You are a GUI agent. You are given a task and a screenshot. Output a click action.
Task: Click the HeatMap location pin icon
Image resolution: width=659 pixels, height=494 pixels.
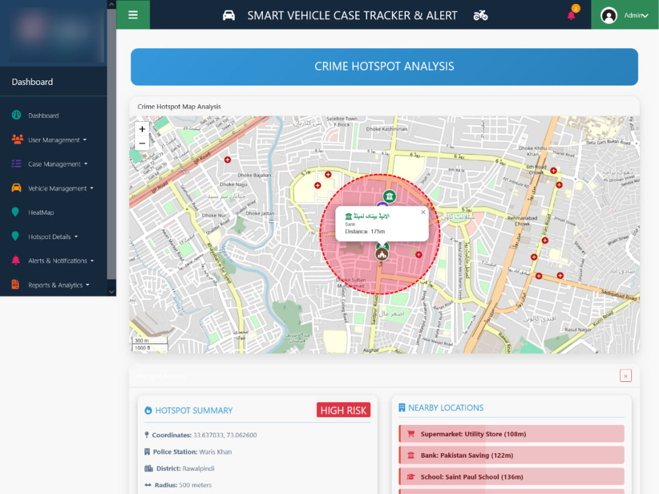click(16, 212)
